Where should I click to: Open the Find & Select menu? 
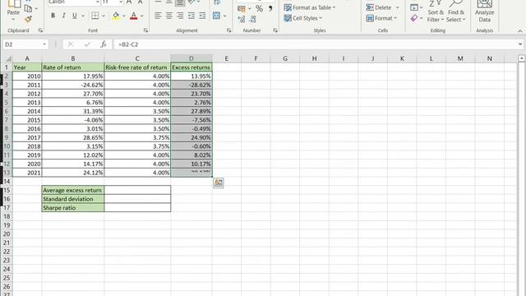click(456, 12)
